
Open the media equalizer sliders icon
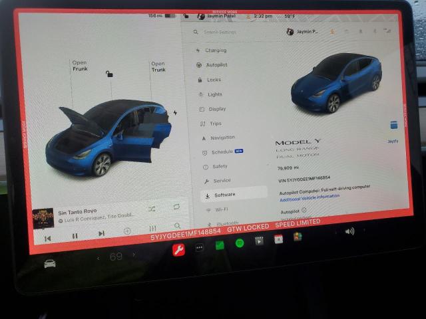tap(152, 229)
